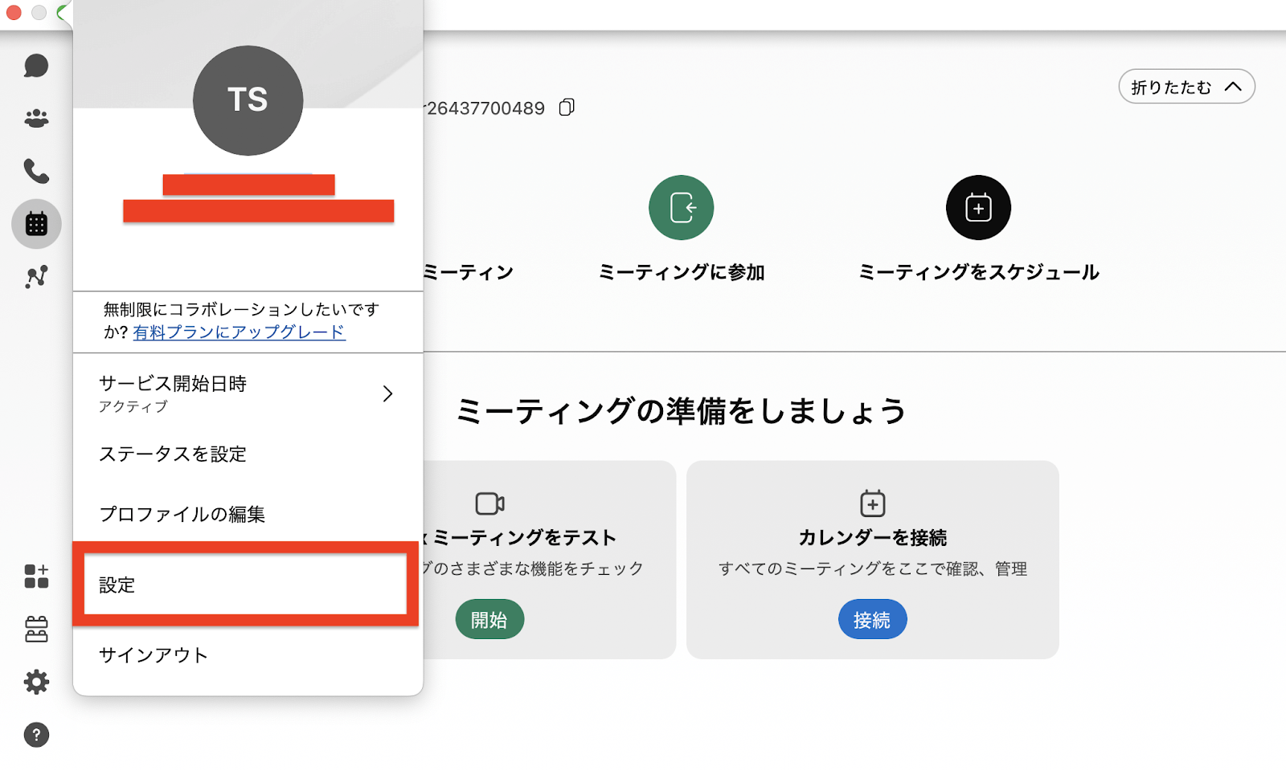Click the ミーティングをテスト card title
This screenshot has width=1286, height=770.
coord(525,538)
